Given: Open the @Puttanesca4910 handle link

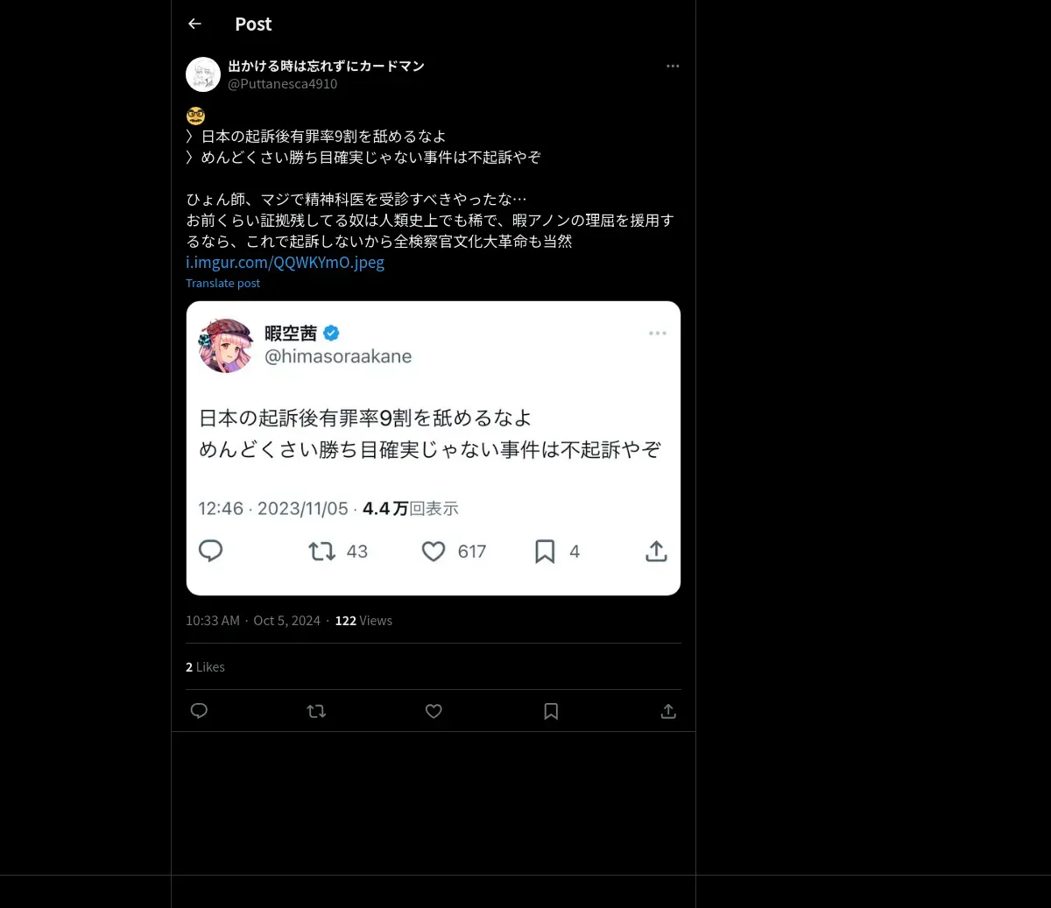Looking at the screenshot, I should [282, 84].
